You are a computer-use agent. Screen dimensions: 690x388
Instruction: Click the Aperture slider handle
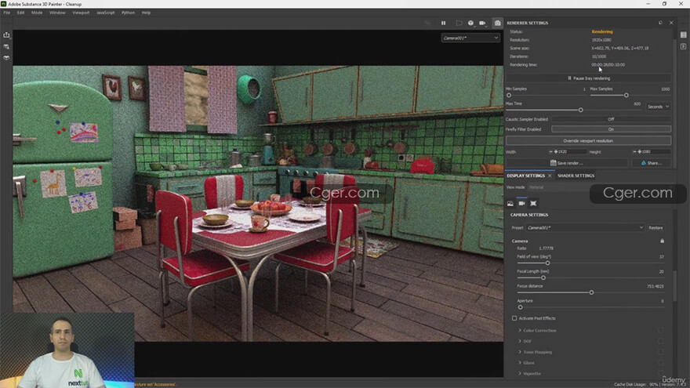[x=520, y=307]
